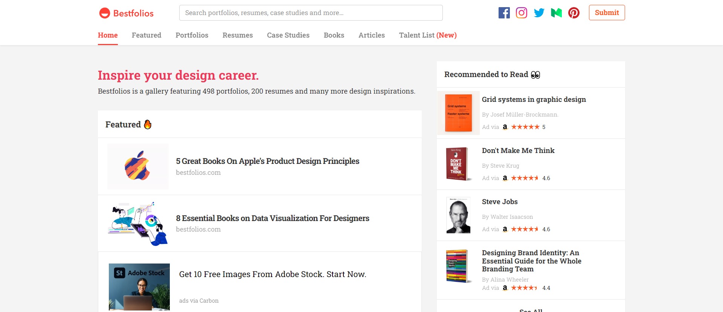
Task: Click the data visualization illustration thumbnail
Action: (138, 224)
